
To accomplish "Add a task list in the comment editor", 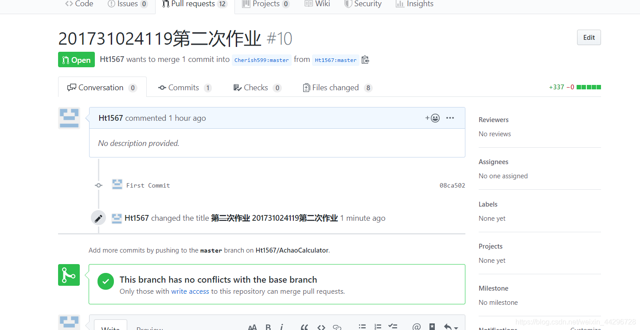I will point(393,326).
